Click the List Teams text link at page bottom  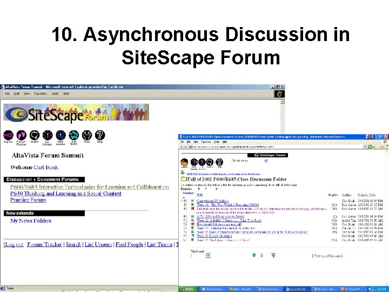tap(159, 244)
